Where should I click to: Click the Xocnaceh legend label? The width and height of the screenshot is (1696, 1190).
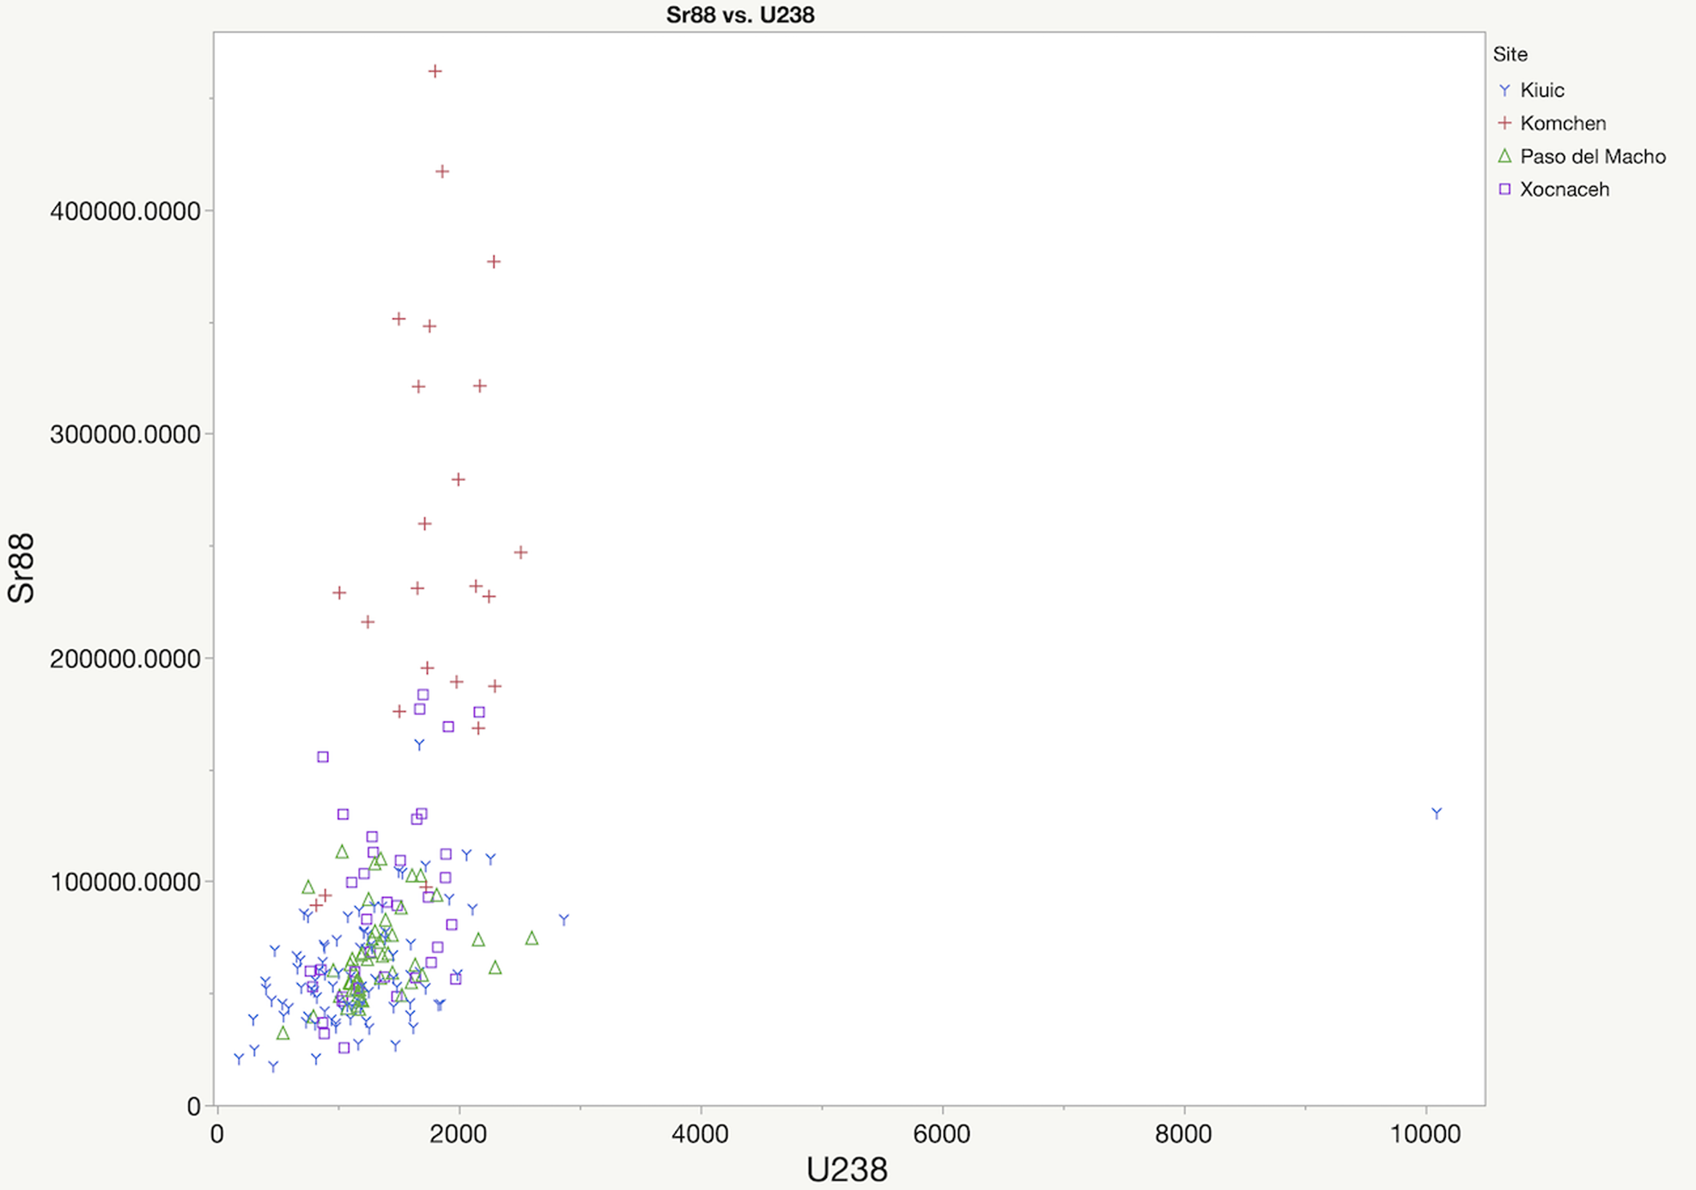1564,189
